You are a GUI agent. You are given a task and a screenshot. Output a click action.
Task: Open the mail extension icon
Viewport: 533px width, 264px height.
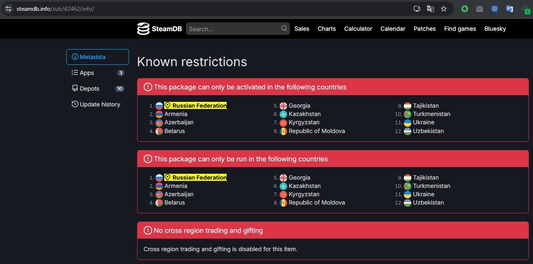480,9
